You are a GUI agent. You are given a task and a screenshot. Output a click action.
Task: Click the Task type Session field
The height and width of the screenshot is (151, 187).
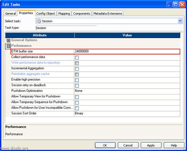point(66,28)
